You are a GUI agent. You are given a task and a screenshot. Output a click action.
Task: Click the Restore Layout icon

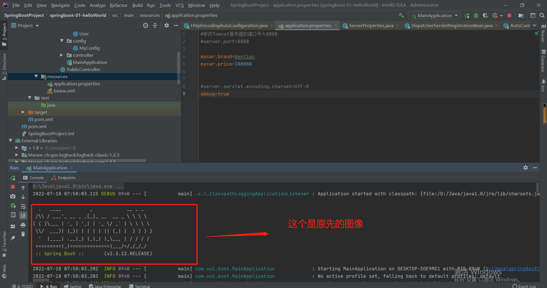[x=13, y=226]
